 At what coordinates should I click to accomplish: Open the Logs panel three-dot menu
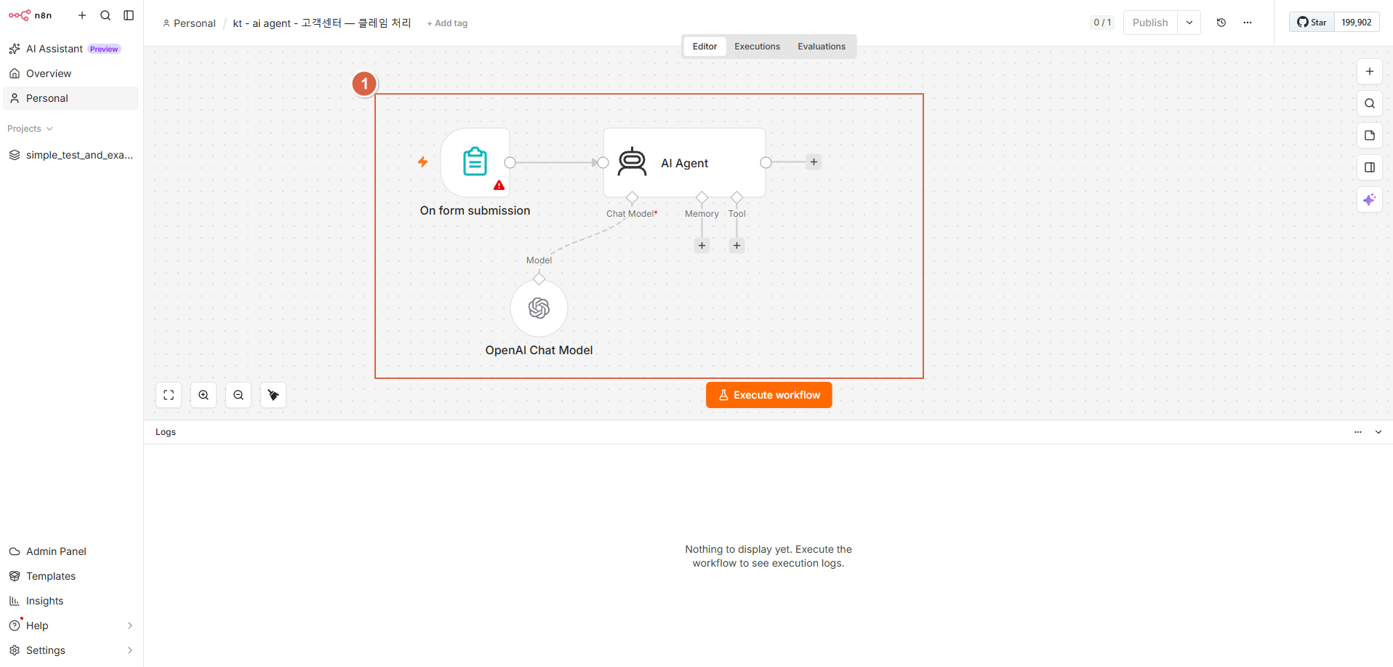coord(1358,432)
